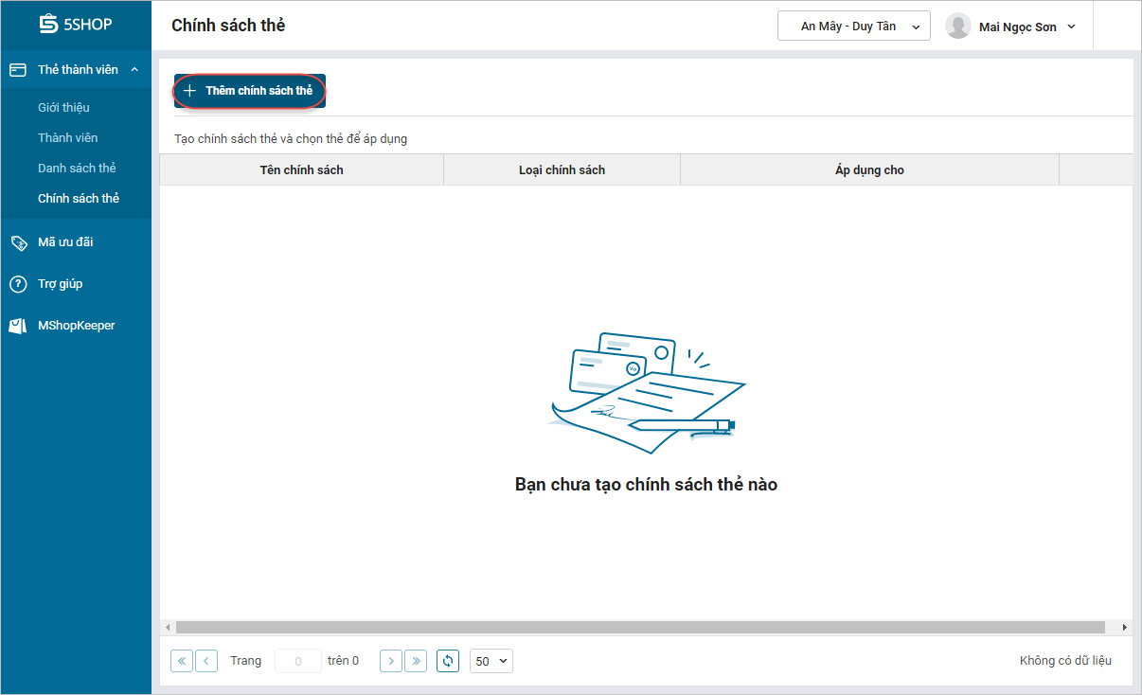Open the Giới thiệu menu item
This screenshot has width=1142, height=695.
pos(63,108)
